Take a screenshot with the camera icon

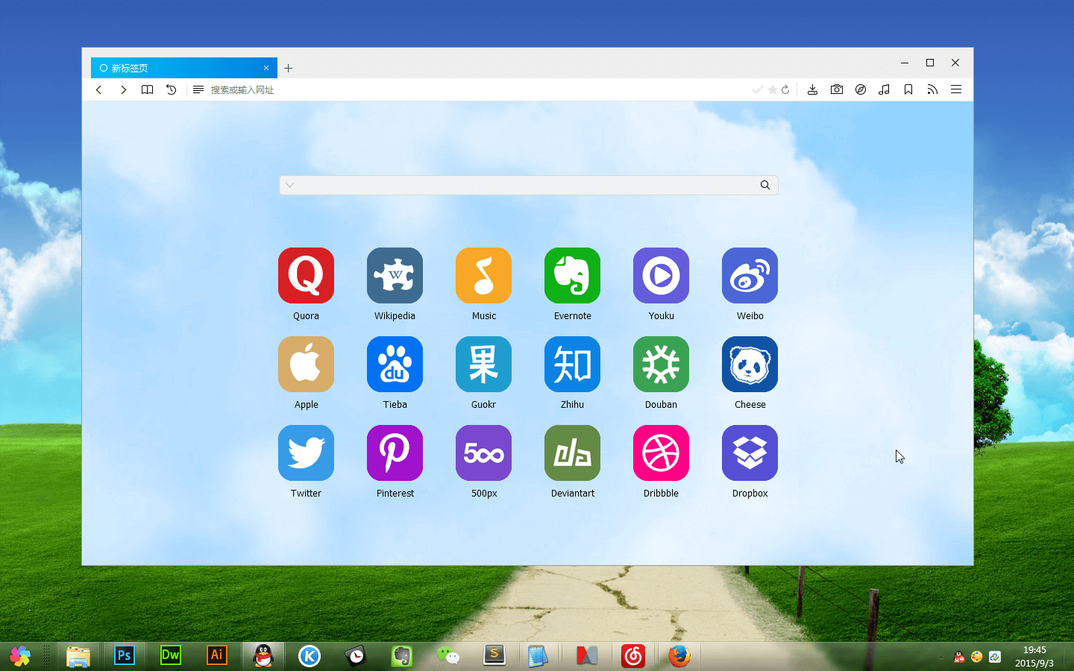[x=836, y=89]
